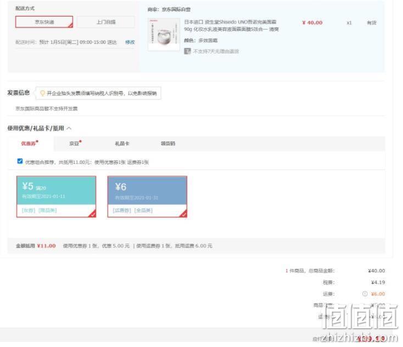Switch to the 领货码 tab
Screen dimensions: 403x347
click(168, 144)
